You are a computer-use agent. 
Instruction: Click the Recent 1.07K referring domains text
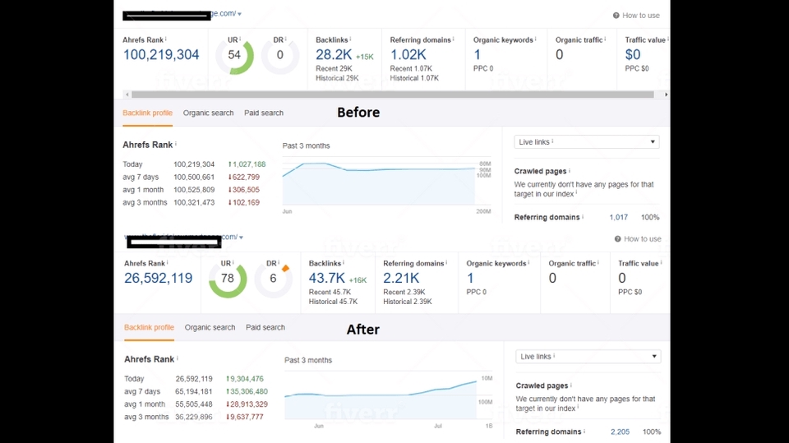click(x=411, y=68)
